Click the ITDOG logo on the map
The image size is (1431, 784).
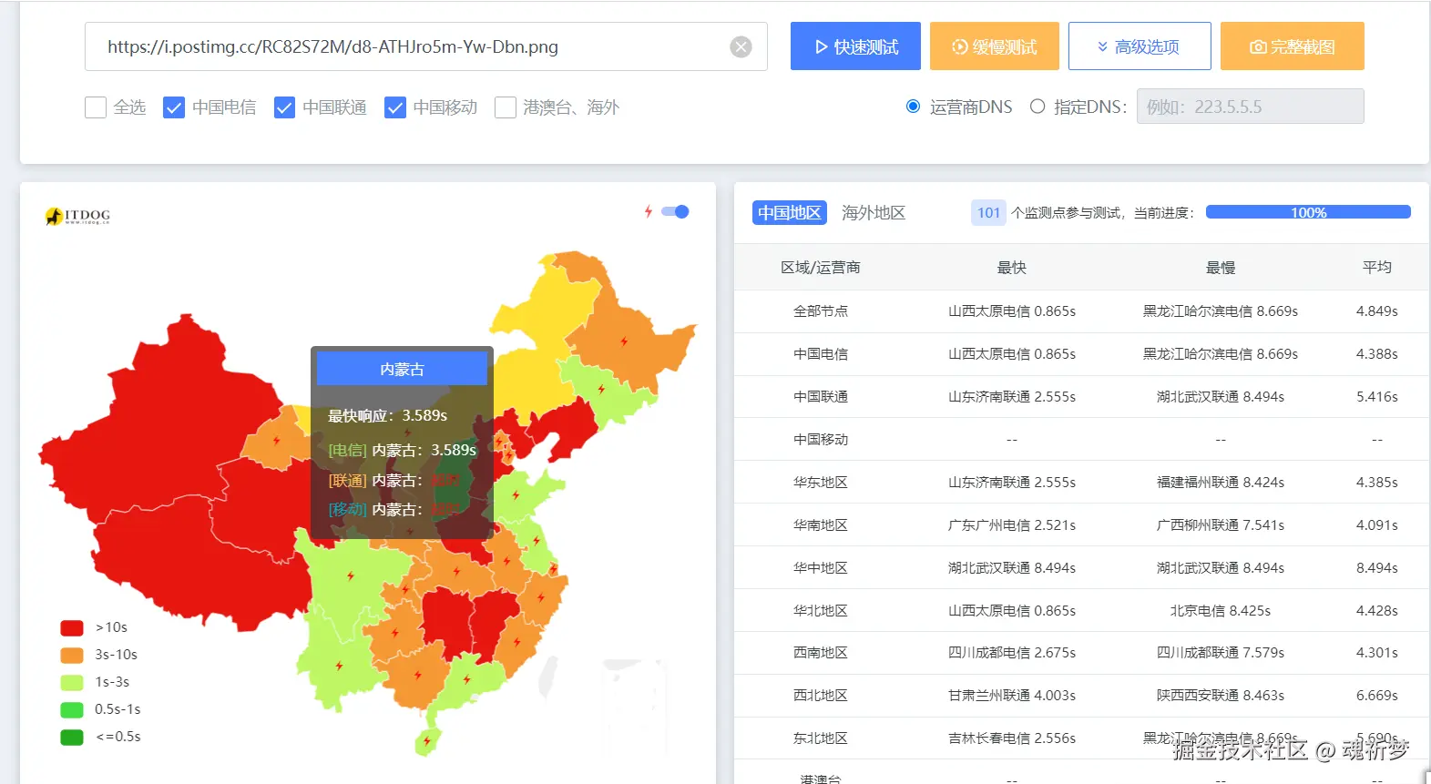(x=78, y=216)
